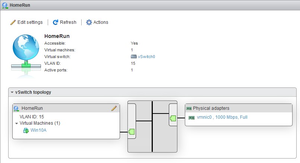Select the Physical adapters header
Screen dimensions: 300x163
pyautogui.click(x=239, y=108)
